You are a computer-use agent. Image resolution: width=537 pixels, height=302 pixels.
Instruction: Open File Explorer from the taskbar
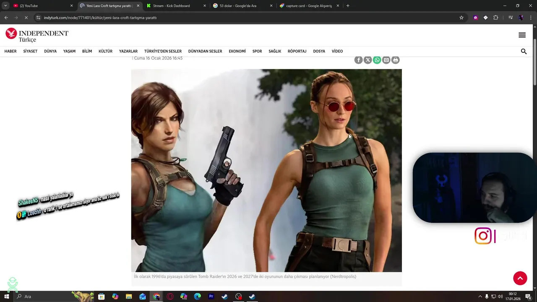tap(129, 297)
